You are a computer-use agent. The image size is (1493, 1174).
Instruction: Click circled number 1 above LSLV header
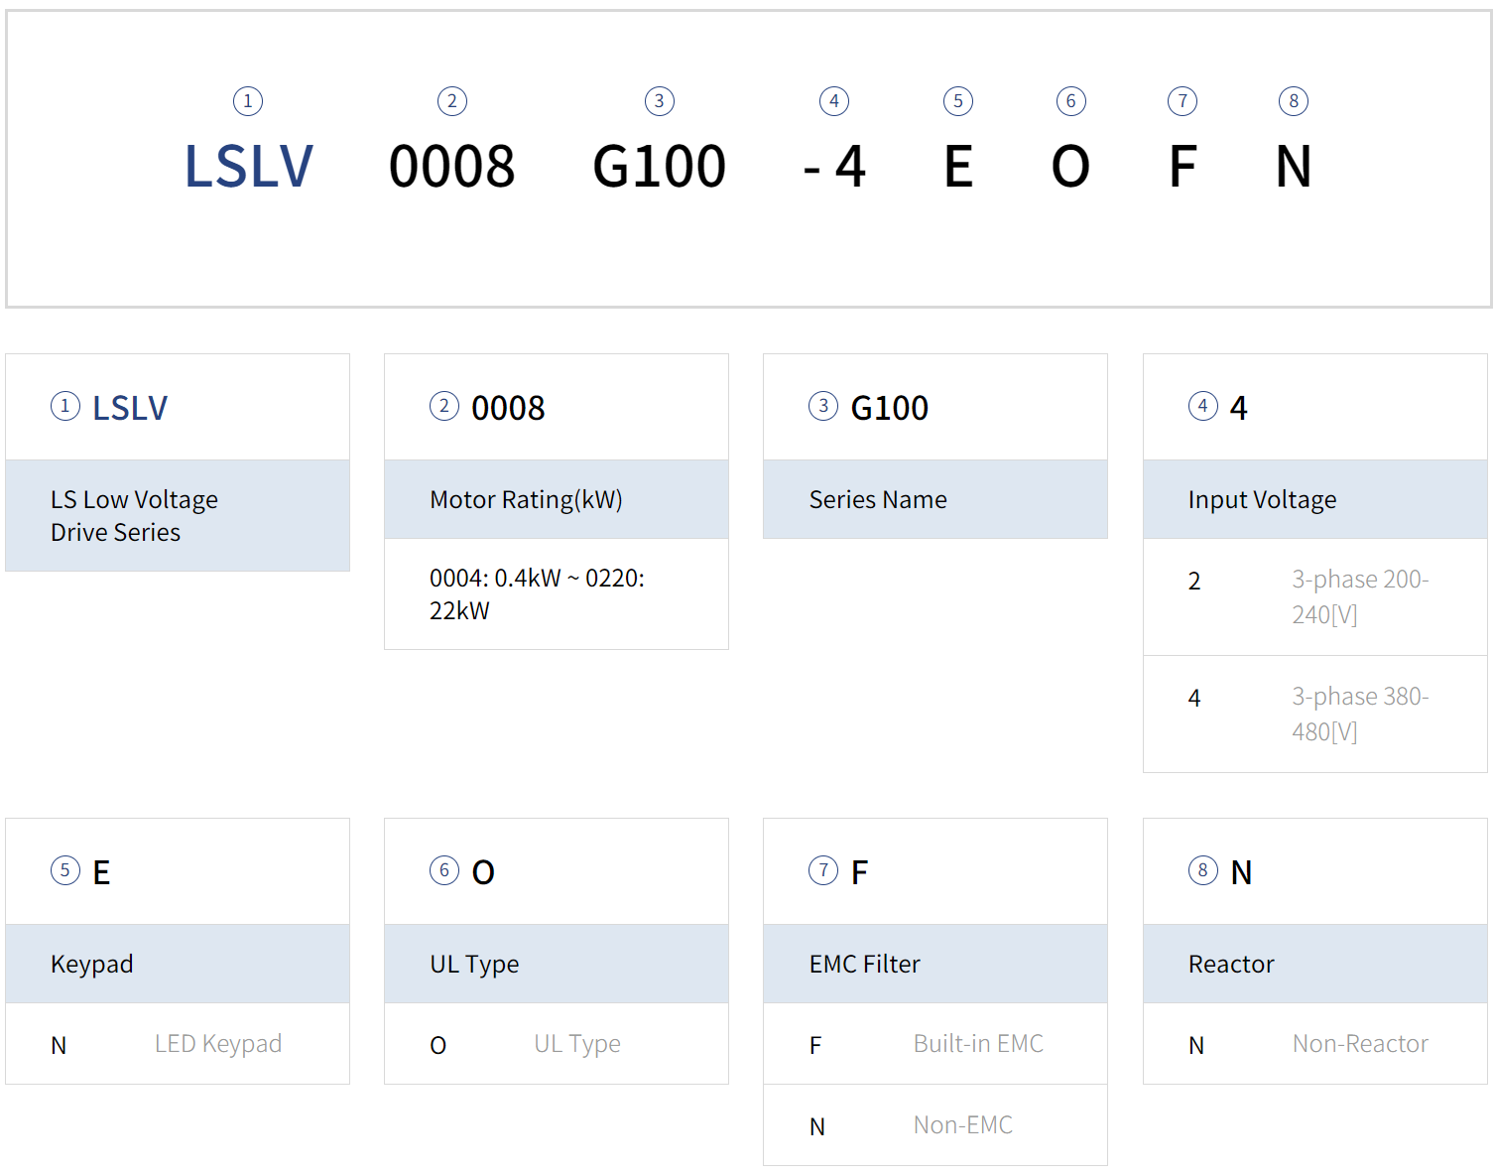(x=248, y=101)
